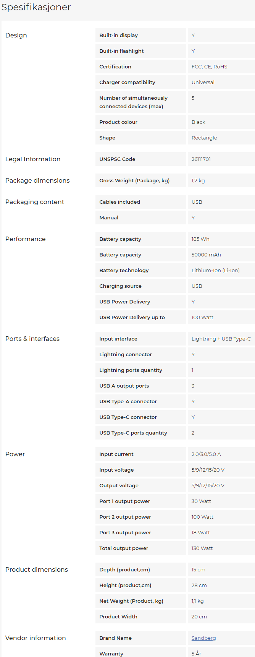255x657 pixels.
Task: Select the Lithium-Ion (Li-Ion) value cell
Action: 216,270
